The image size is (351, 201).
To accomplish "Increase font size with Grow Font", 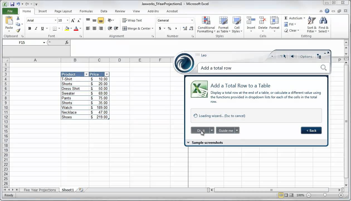I will [73, 20].
